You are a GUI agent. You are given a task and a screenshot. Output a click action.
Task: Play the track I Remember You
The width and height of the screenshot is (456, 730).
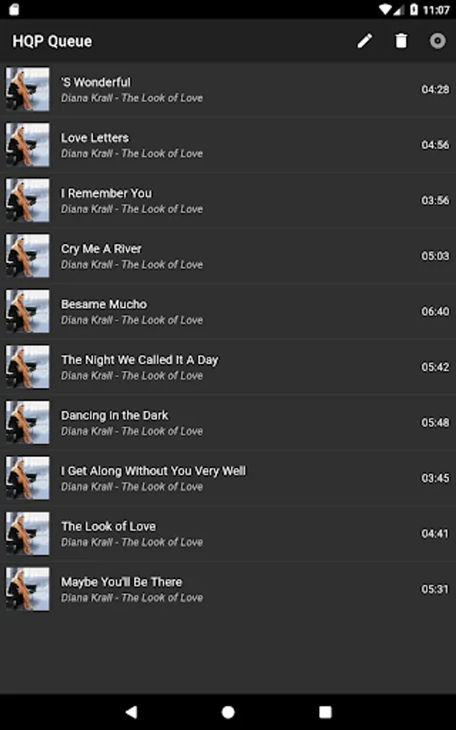[228, 200]
